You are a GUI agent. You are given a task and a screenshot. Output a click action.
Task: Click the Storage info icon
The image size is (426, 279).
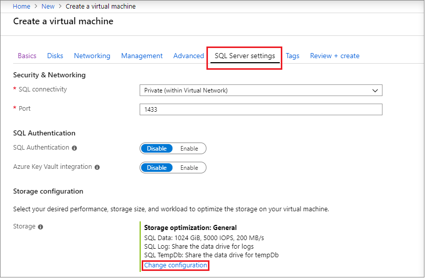coord(40,227)
